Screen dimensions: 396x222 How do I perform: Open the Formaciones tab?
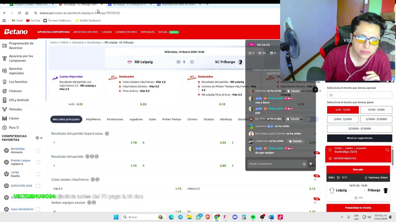(115, 119)
